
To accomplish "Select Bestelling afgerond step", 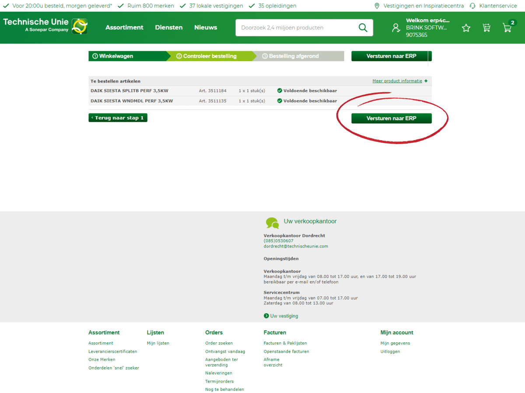I will click(300, 56).
